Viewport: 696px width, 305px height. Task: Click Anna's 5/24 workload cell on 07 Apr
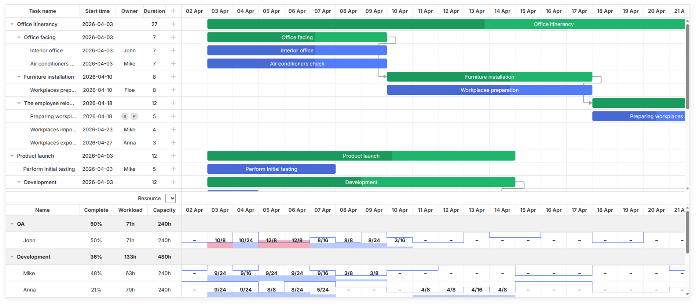(x=323, y=290)
